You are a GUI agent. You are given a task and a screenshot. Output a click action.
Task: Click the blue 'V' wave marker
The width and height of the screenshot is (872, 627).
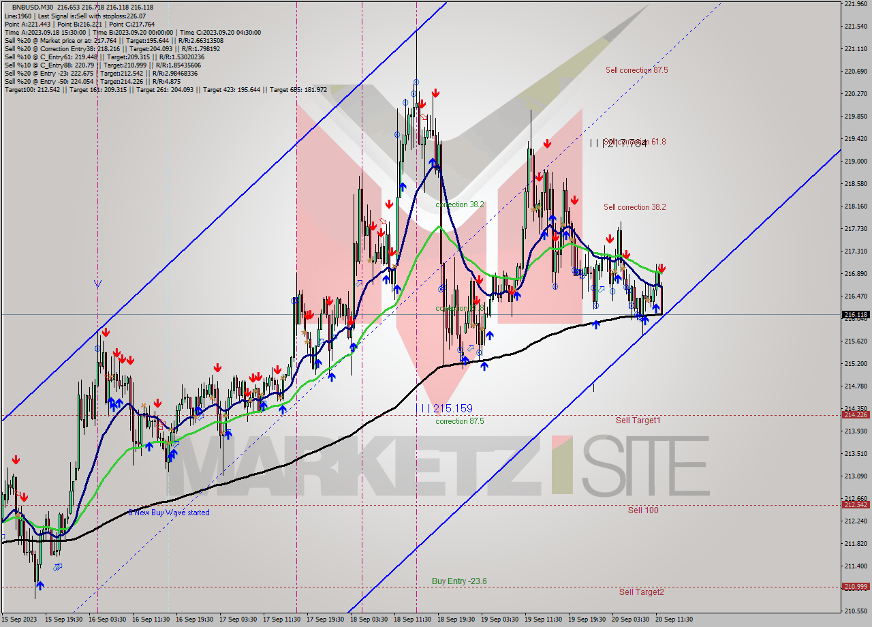pos(97,284)
